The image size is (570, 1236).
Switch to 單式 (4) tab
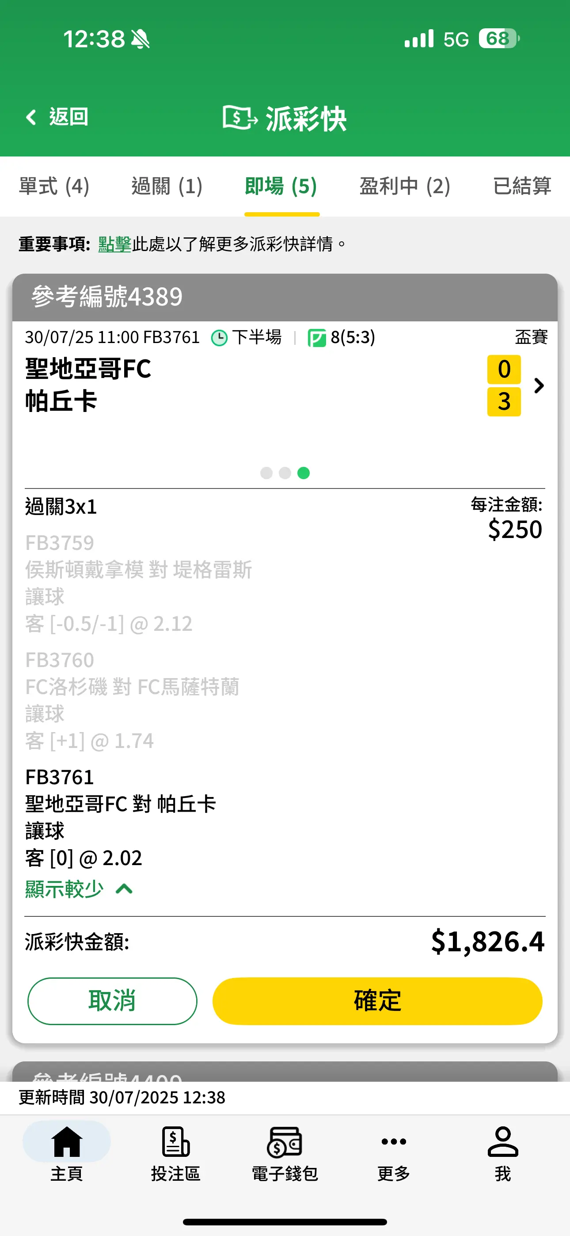(54, 186)
